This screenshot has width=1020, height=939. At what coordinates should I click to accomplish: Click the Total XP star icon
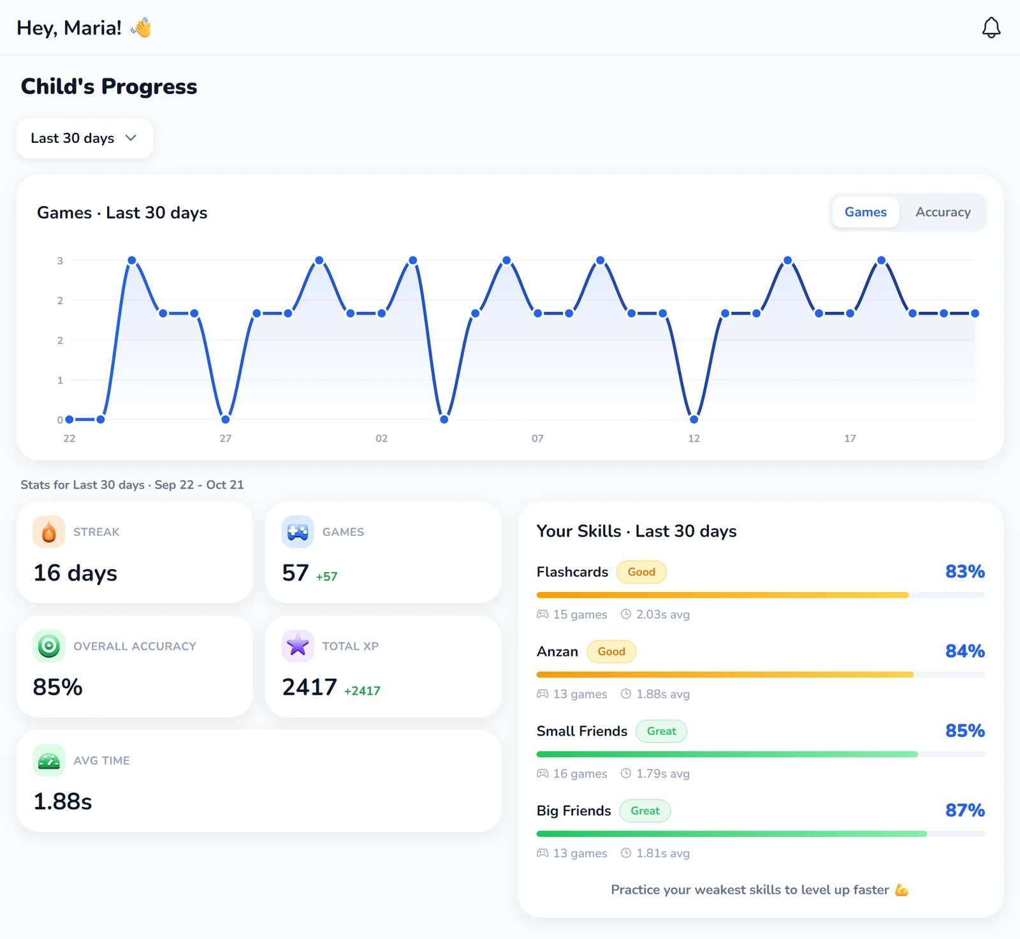298,646
